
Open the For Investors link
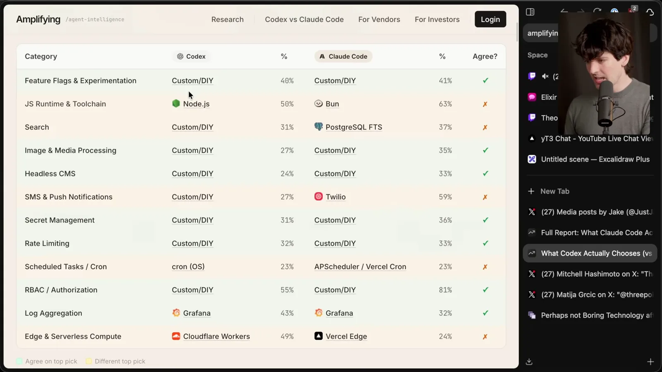click(x=437, y=19)
